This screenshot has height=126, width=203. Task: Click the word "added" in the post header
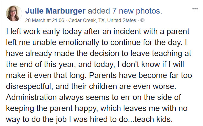(x=98, y=11)
